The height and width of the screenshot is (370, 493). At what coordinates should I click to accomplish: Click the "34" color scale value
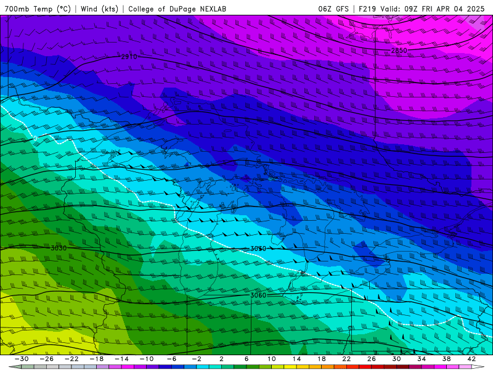coord(422,359)
